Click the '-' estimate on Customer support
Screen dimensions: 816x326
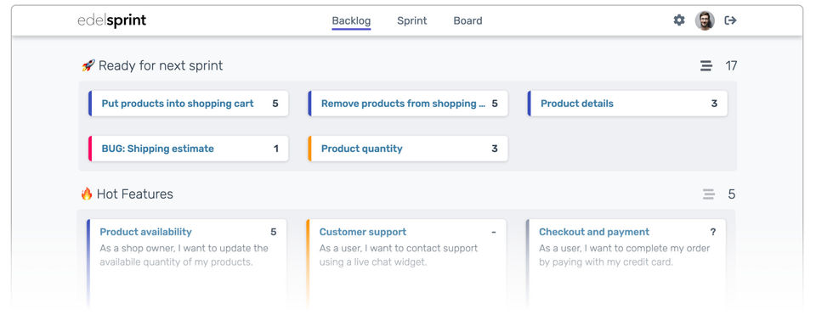point(494,232)
